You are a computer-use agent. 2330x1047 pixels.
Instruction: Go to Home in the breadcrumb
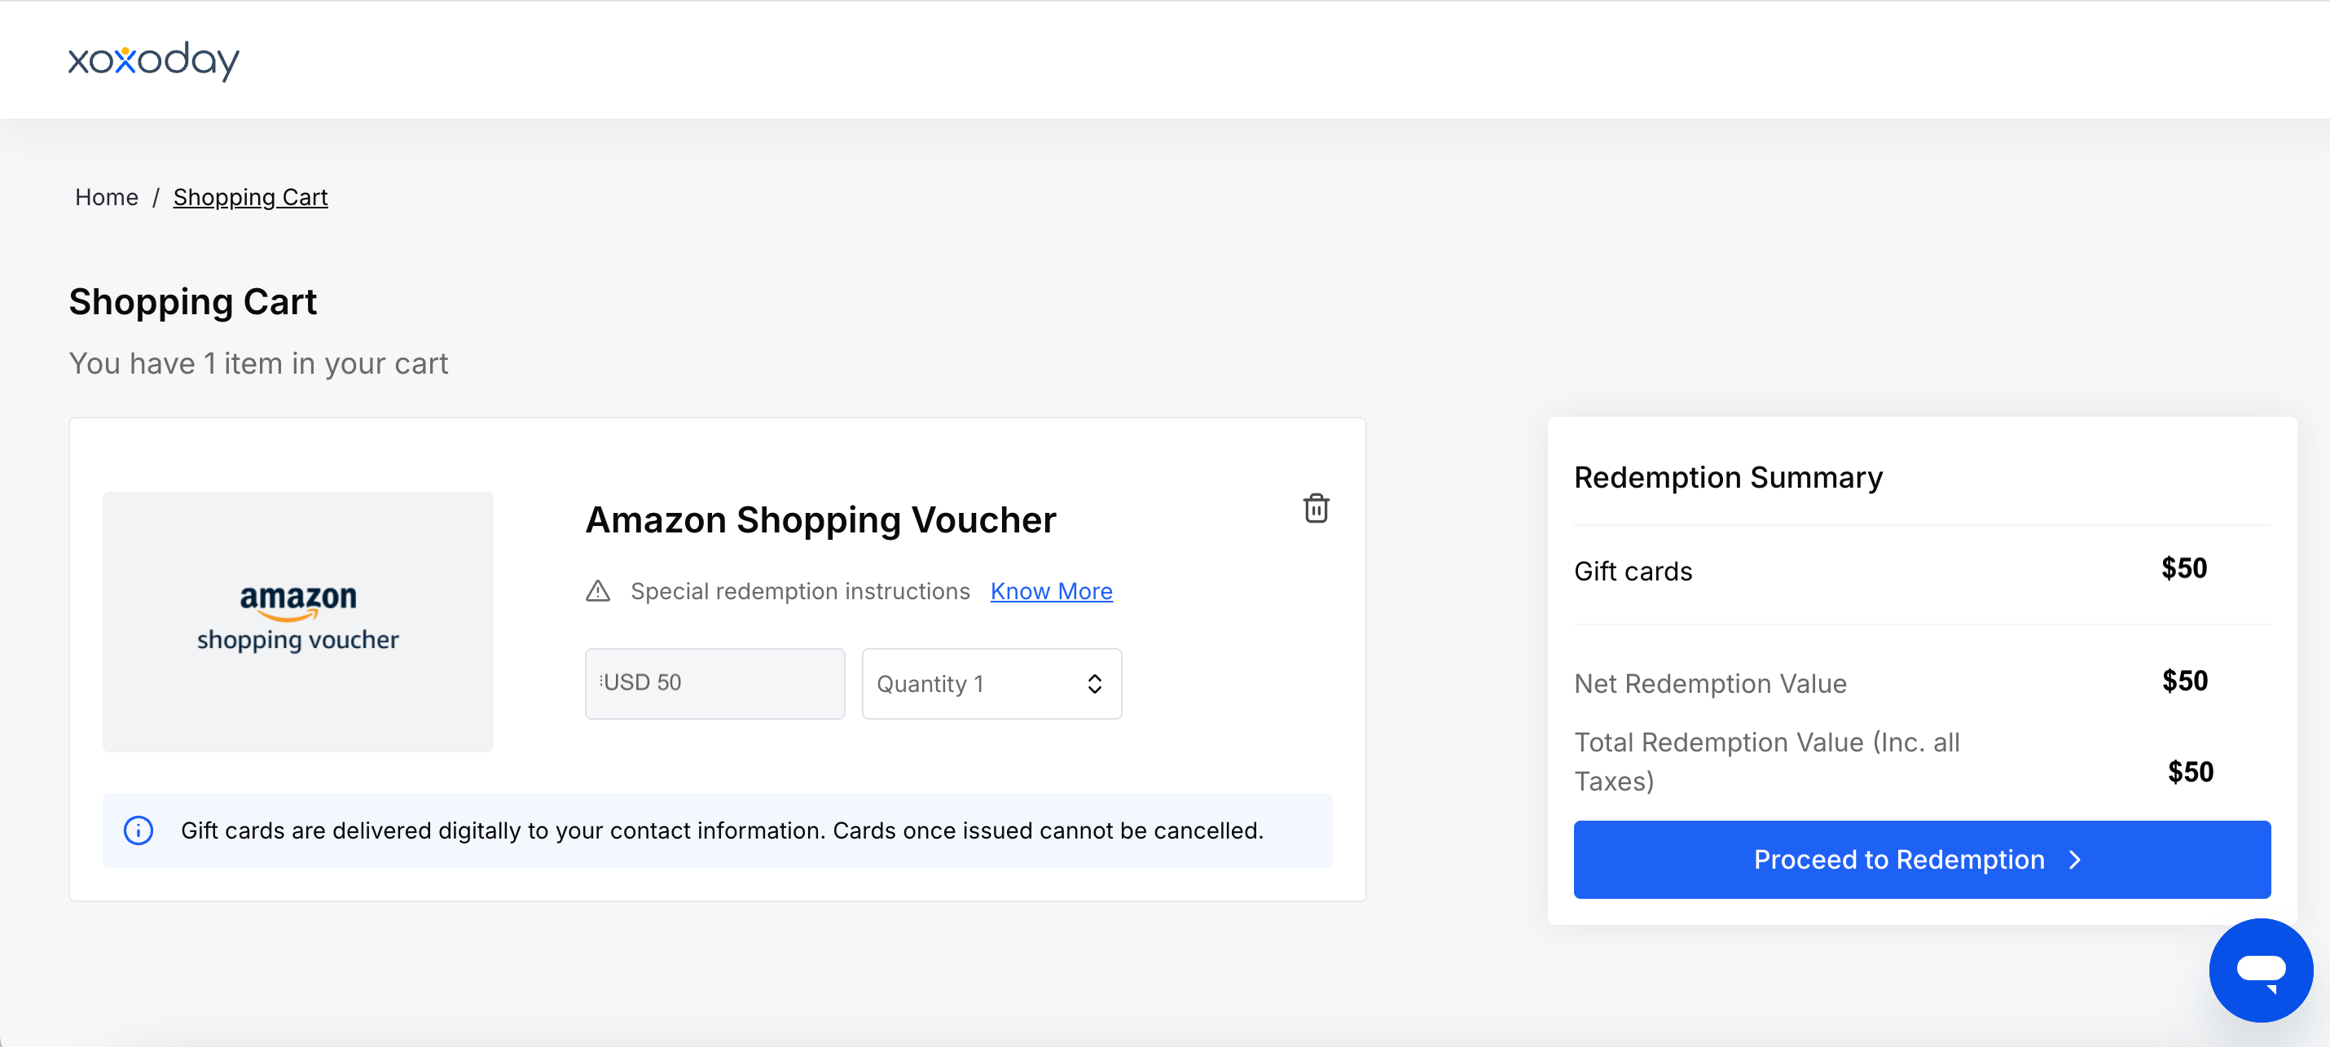point(107,197)
